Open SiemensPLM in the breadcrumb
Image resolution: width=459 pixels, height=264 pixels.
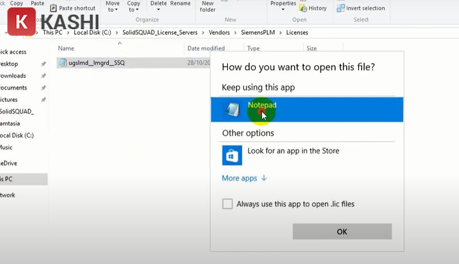pos(258,33)
